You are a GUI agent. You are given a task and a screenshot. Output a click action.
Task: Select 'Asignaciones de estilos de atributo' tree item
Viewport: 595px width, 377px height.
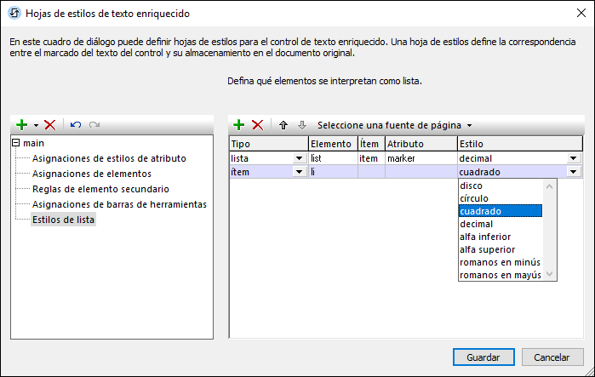pos(109,158)
